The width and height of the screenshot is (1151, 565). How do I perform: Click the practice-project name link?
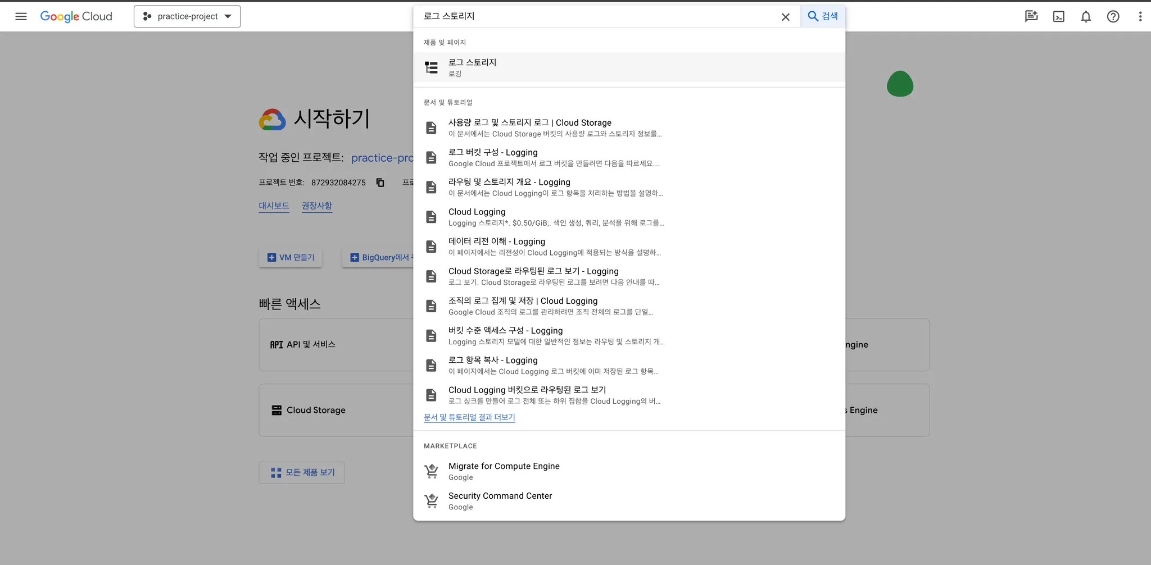[382, 158]
